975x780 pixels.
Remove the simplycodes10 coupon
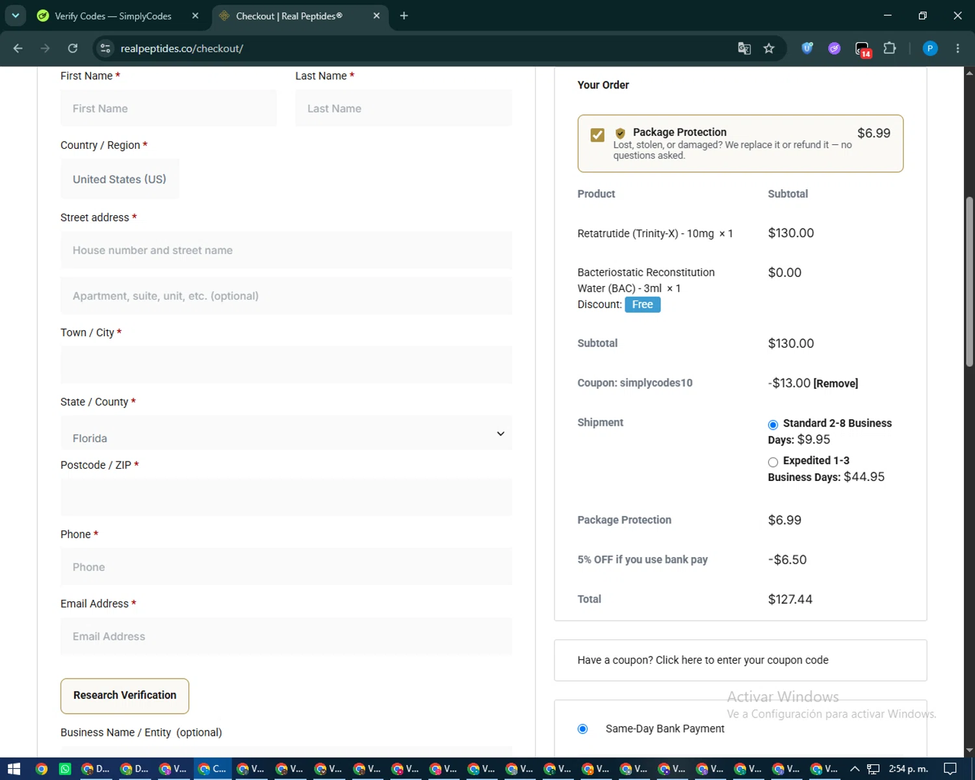pos(835,383)
